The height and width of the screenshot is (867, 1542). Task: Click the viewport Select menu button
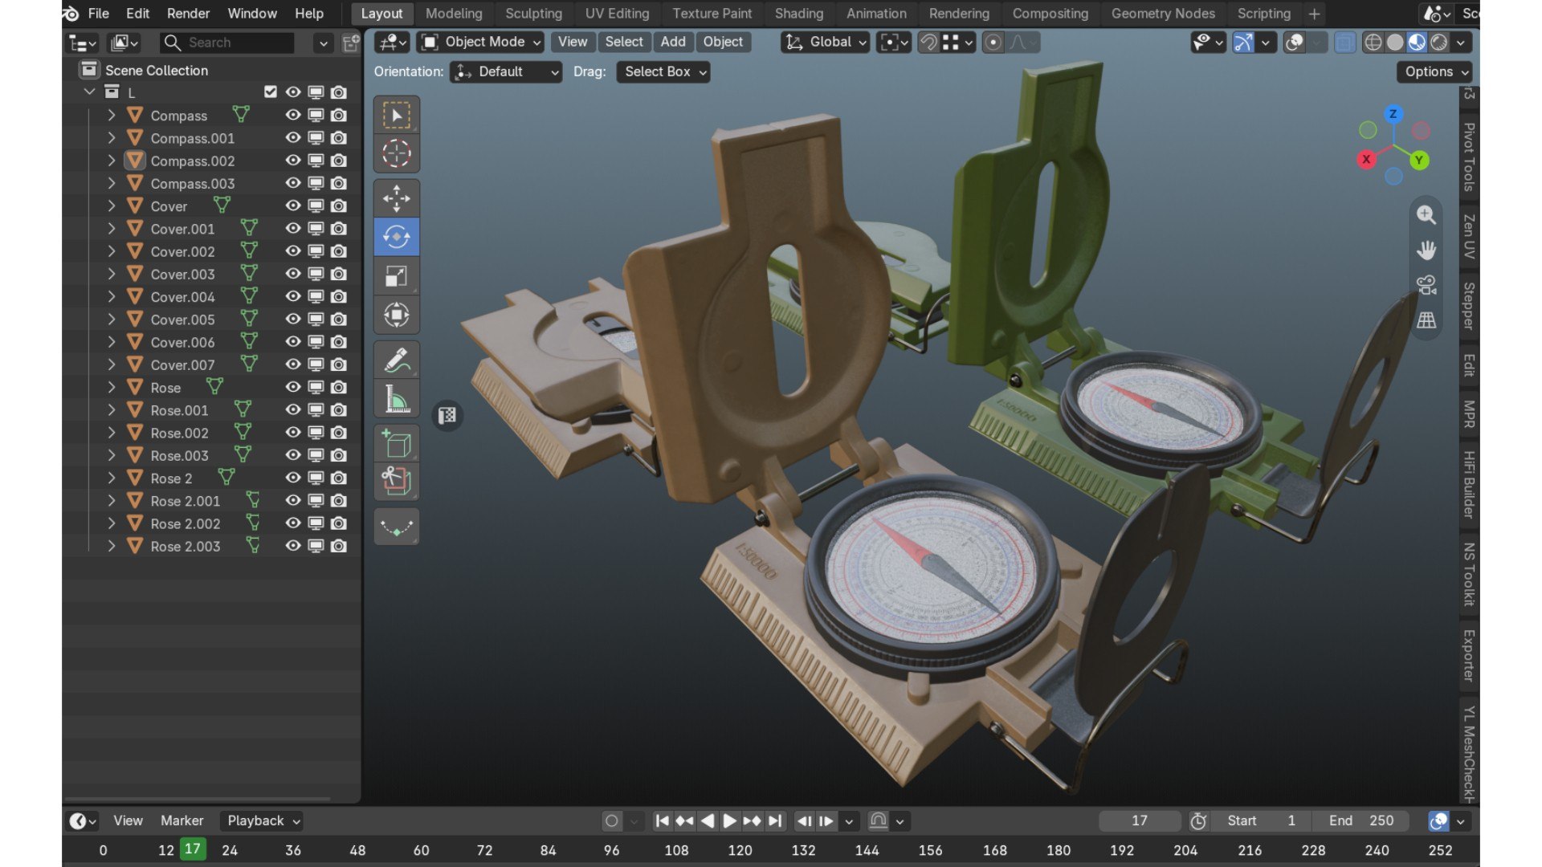click(624, 42)
